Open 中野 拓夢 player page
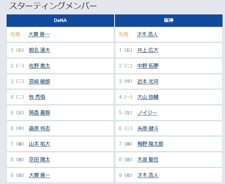 click(x=148, y=66)
